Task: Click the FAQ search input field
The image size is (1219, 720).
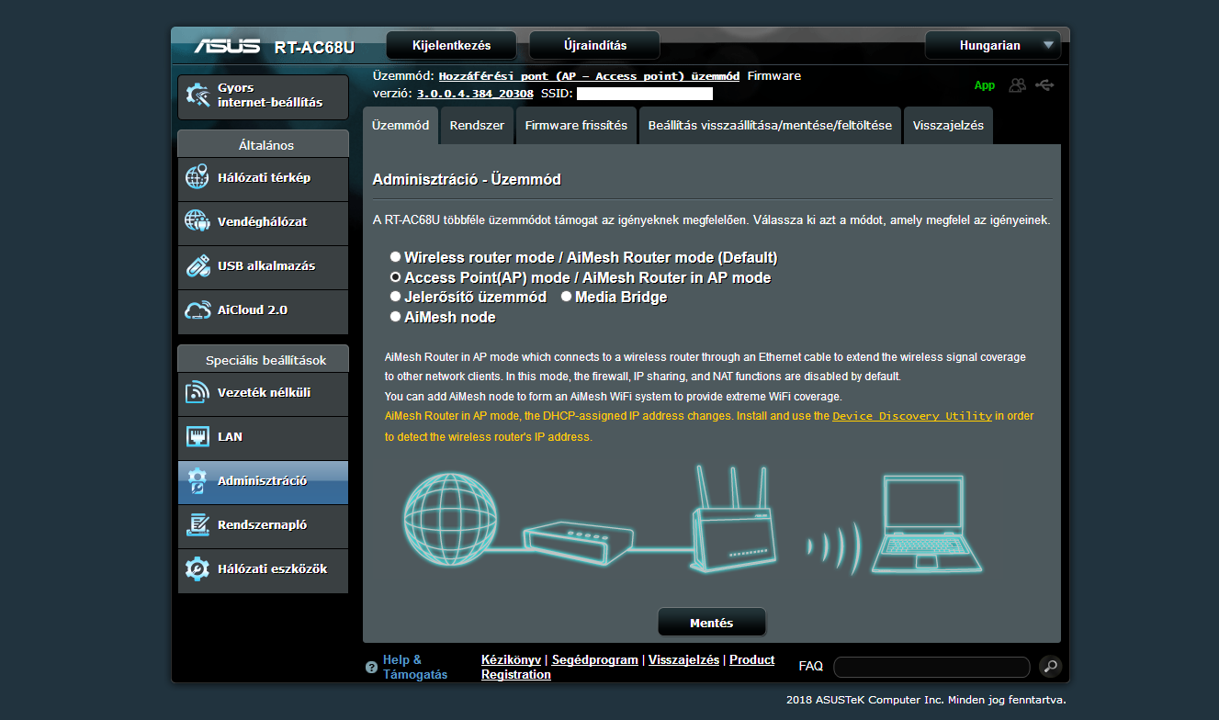Action: click(x=931, y=667)
